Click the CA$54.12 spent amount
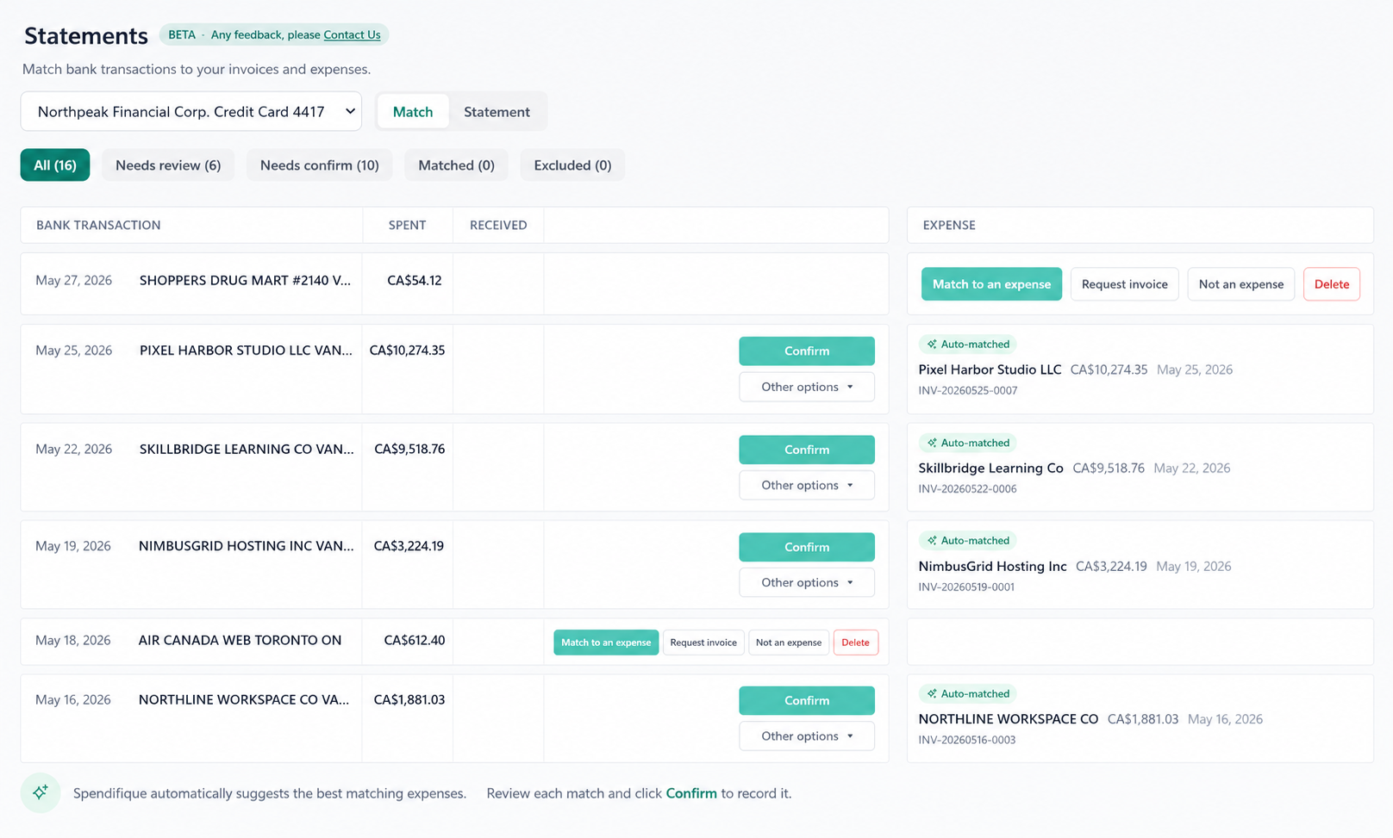 point(415,280)
